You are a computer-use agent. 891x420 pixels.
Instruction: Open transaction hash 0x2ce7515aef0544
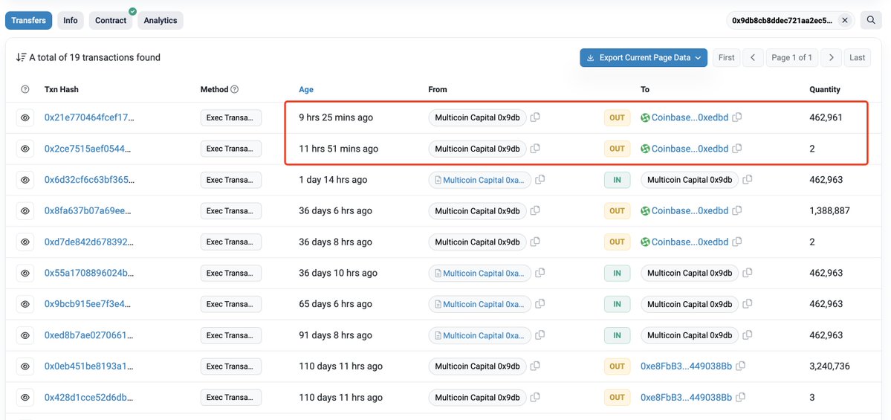click(89, 149)
